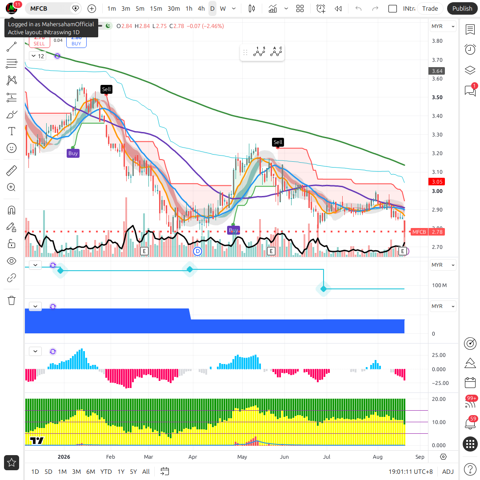Open the help center question mark

click(x=470, y=469)
